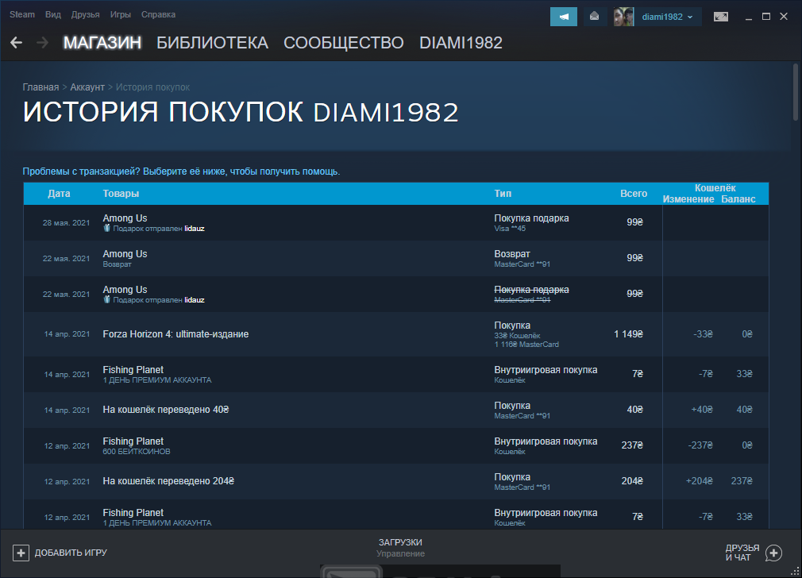Image resolution: width=802 pixels, height=578 pixels.
Task: Open the Вид menu
Action: 53,15
